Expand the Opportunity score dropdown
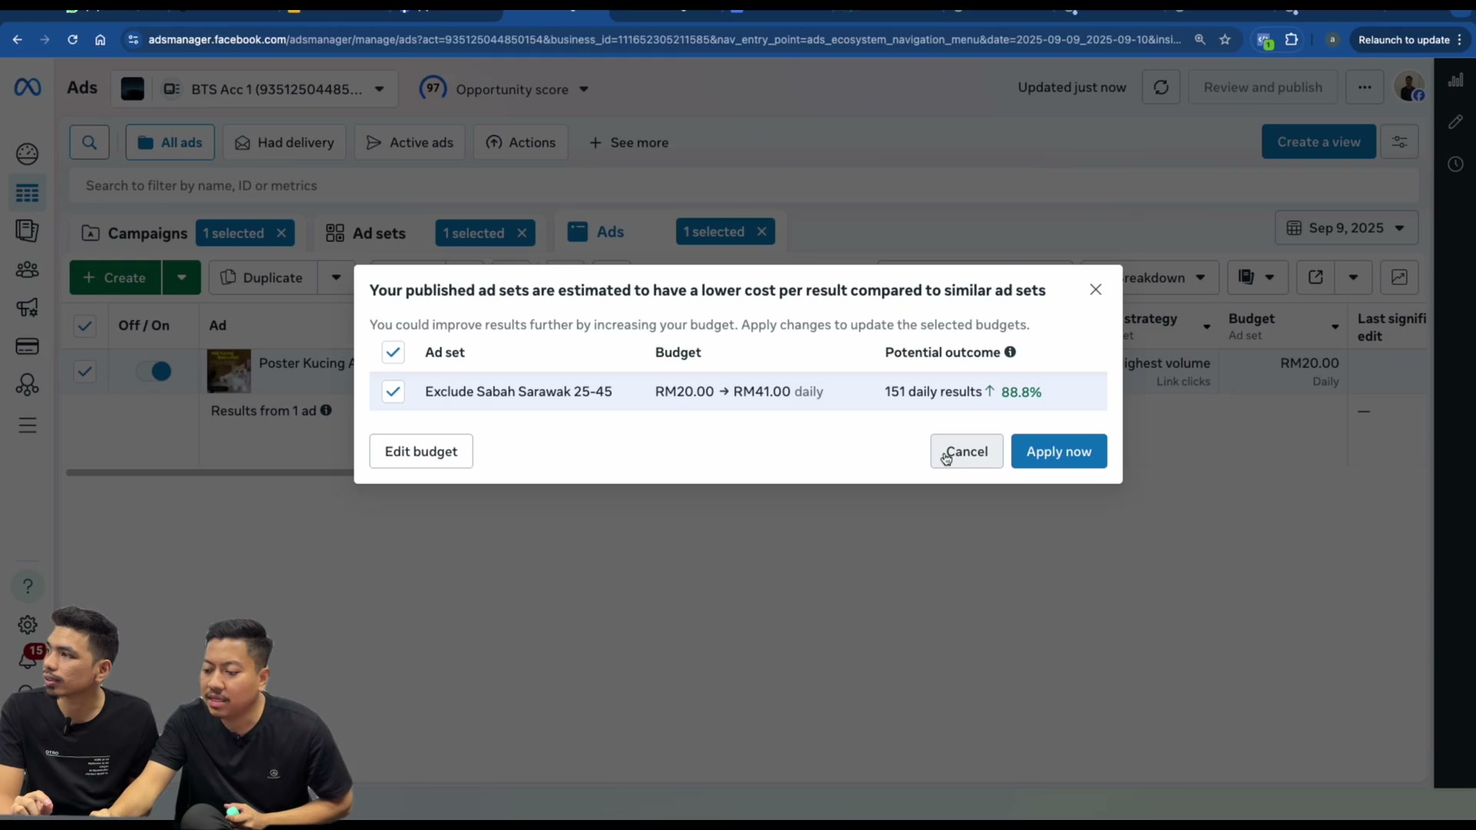The image size is (1476, 830). click(x=583, y=89)
